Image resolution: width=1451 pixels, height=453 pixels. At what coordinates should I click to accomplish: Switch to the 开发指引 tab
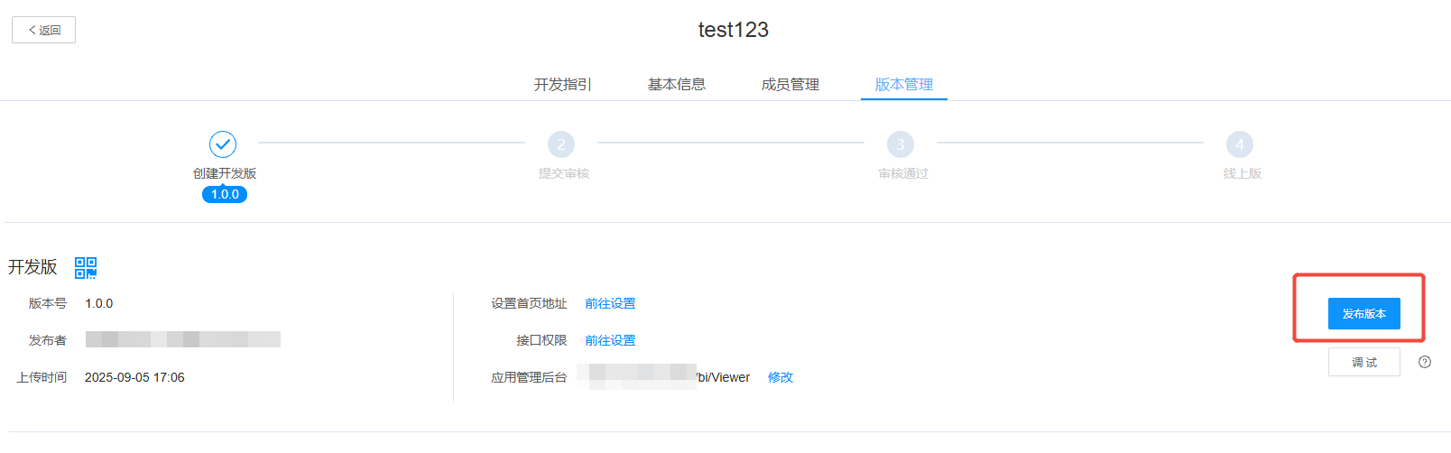[562, 84]
